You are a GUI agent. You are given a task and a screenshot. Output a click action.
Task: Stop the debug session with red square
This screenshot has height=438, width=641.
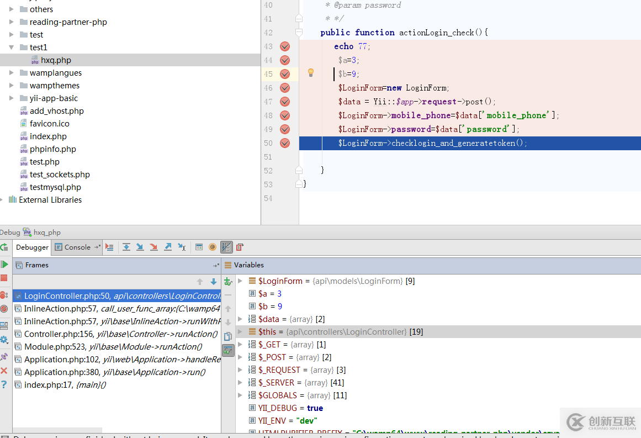(4, 278)
